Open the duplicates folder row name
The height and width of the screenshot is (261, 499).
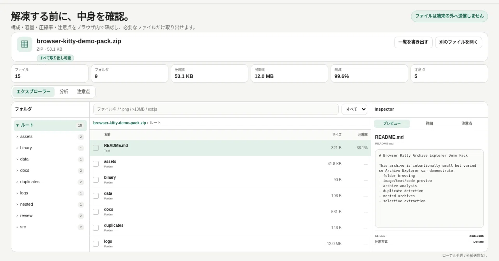pyautogui.click(x=113, y=226)
